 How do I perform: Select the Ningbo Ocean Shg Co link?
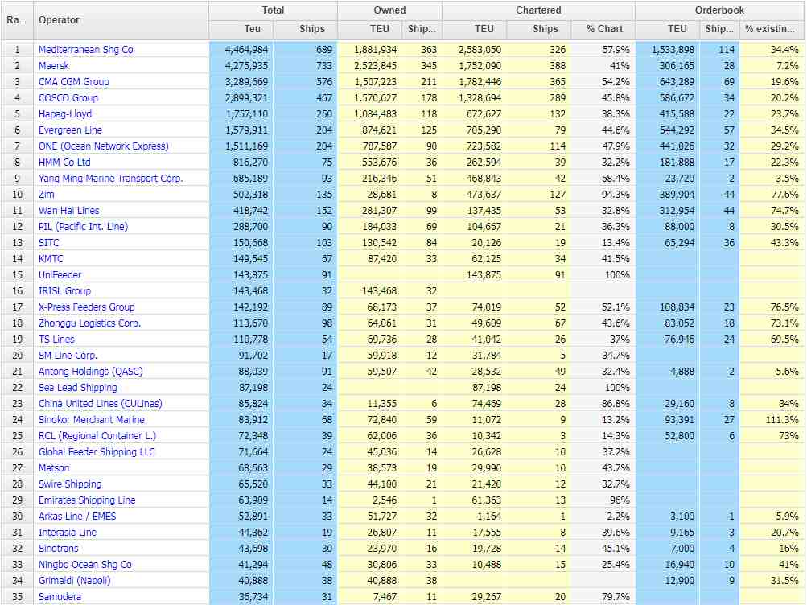click(85, 564)
